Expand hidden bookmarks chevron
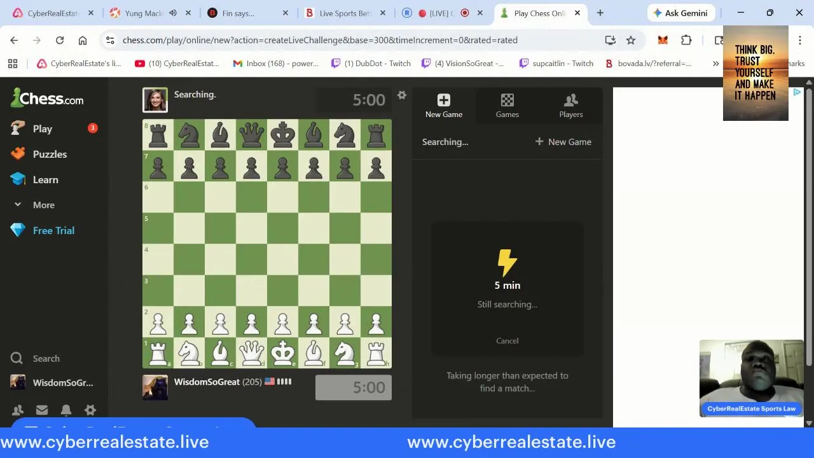The width and height of the screenshot is (814, 458). coord(715,63)
